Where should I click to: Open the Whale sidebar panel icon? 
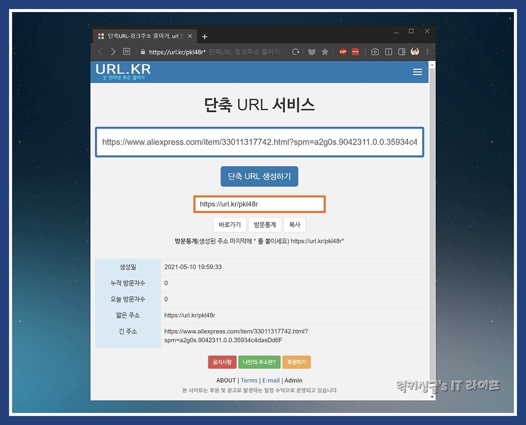click(403, 52)
